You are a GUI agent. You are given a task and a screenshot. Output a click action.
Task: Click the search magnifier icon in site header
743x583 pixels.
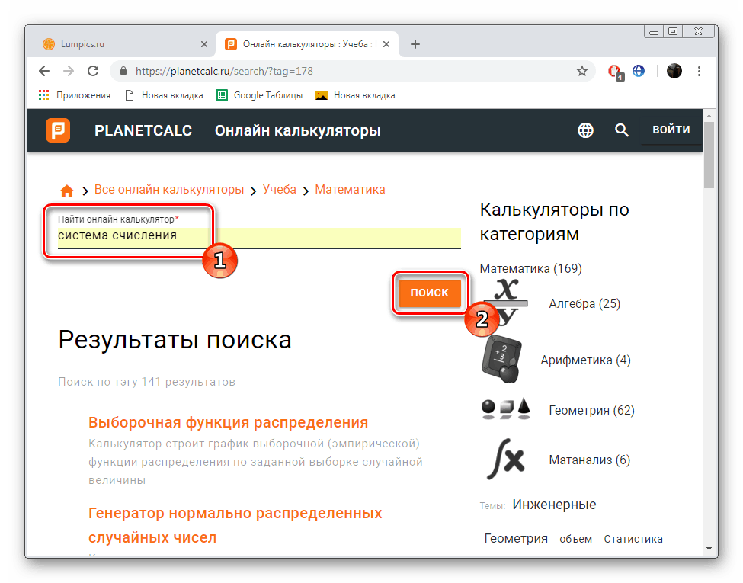click(x=621, y=130)
